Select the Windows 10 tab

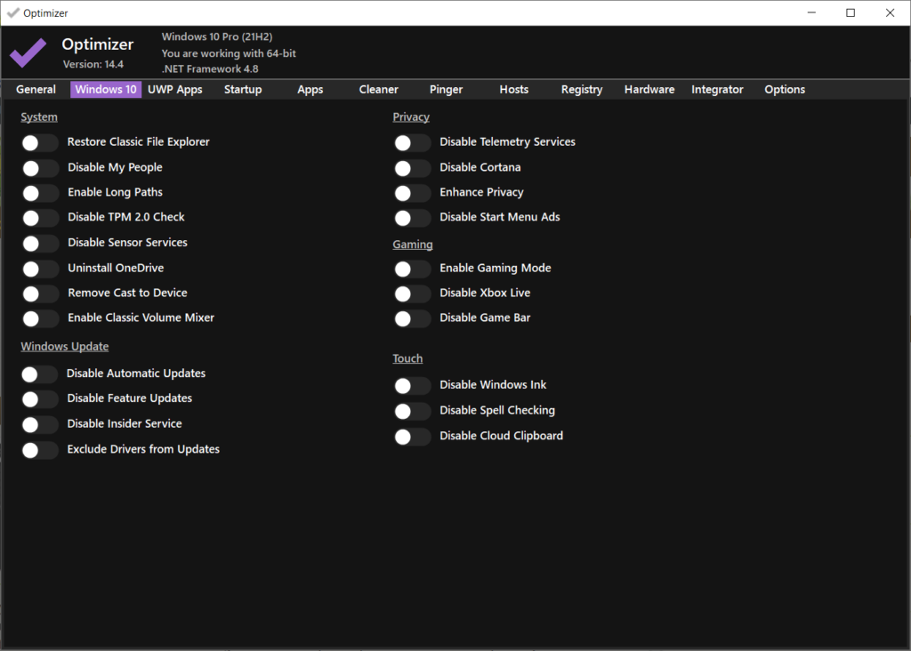click(x=106, y=90)
